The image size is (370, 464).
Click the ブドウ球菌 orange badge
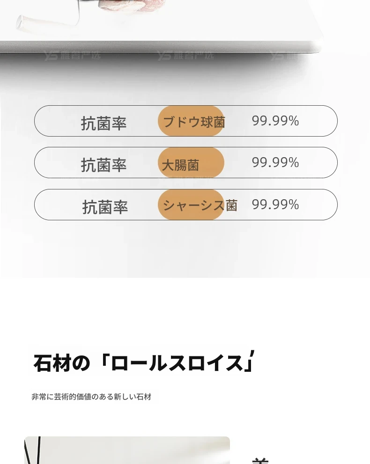click(191, 121)
